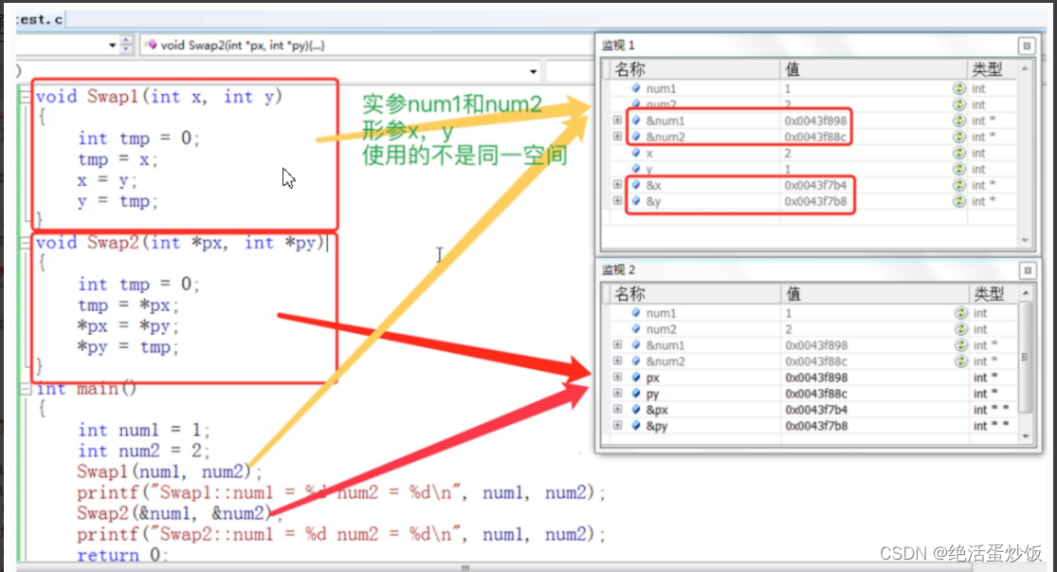Expand the &x entry in Watch 1

coord(617,185)
